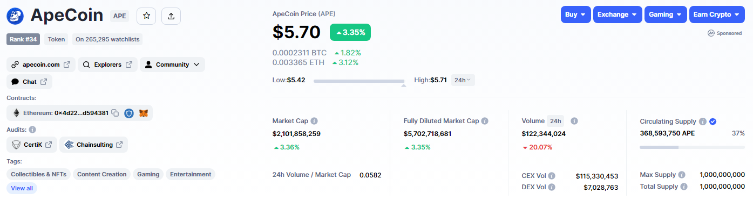The height and width of the screenshot is (200, 753).
Task: Open the apecoin.com website link
Action: [x=41, y=65]
